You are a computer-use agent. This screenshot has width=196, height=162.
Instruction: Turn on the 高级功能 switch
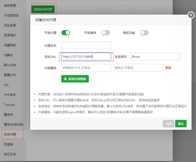[144, 33]
